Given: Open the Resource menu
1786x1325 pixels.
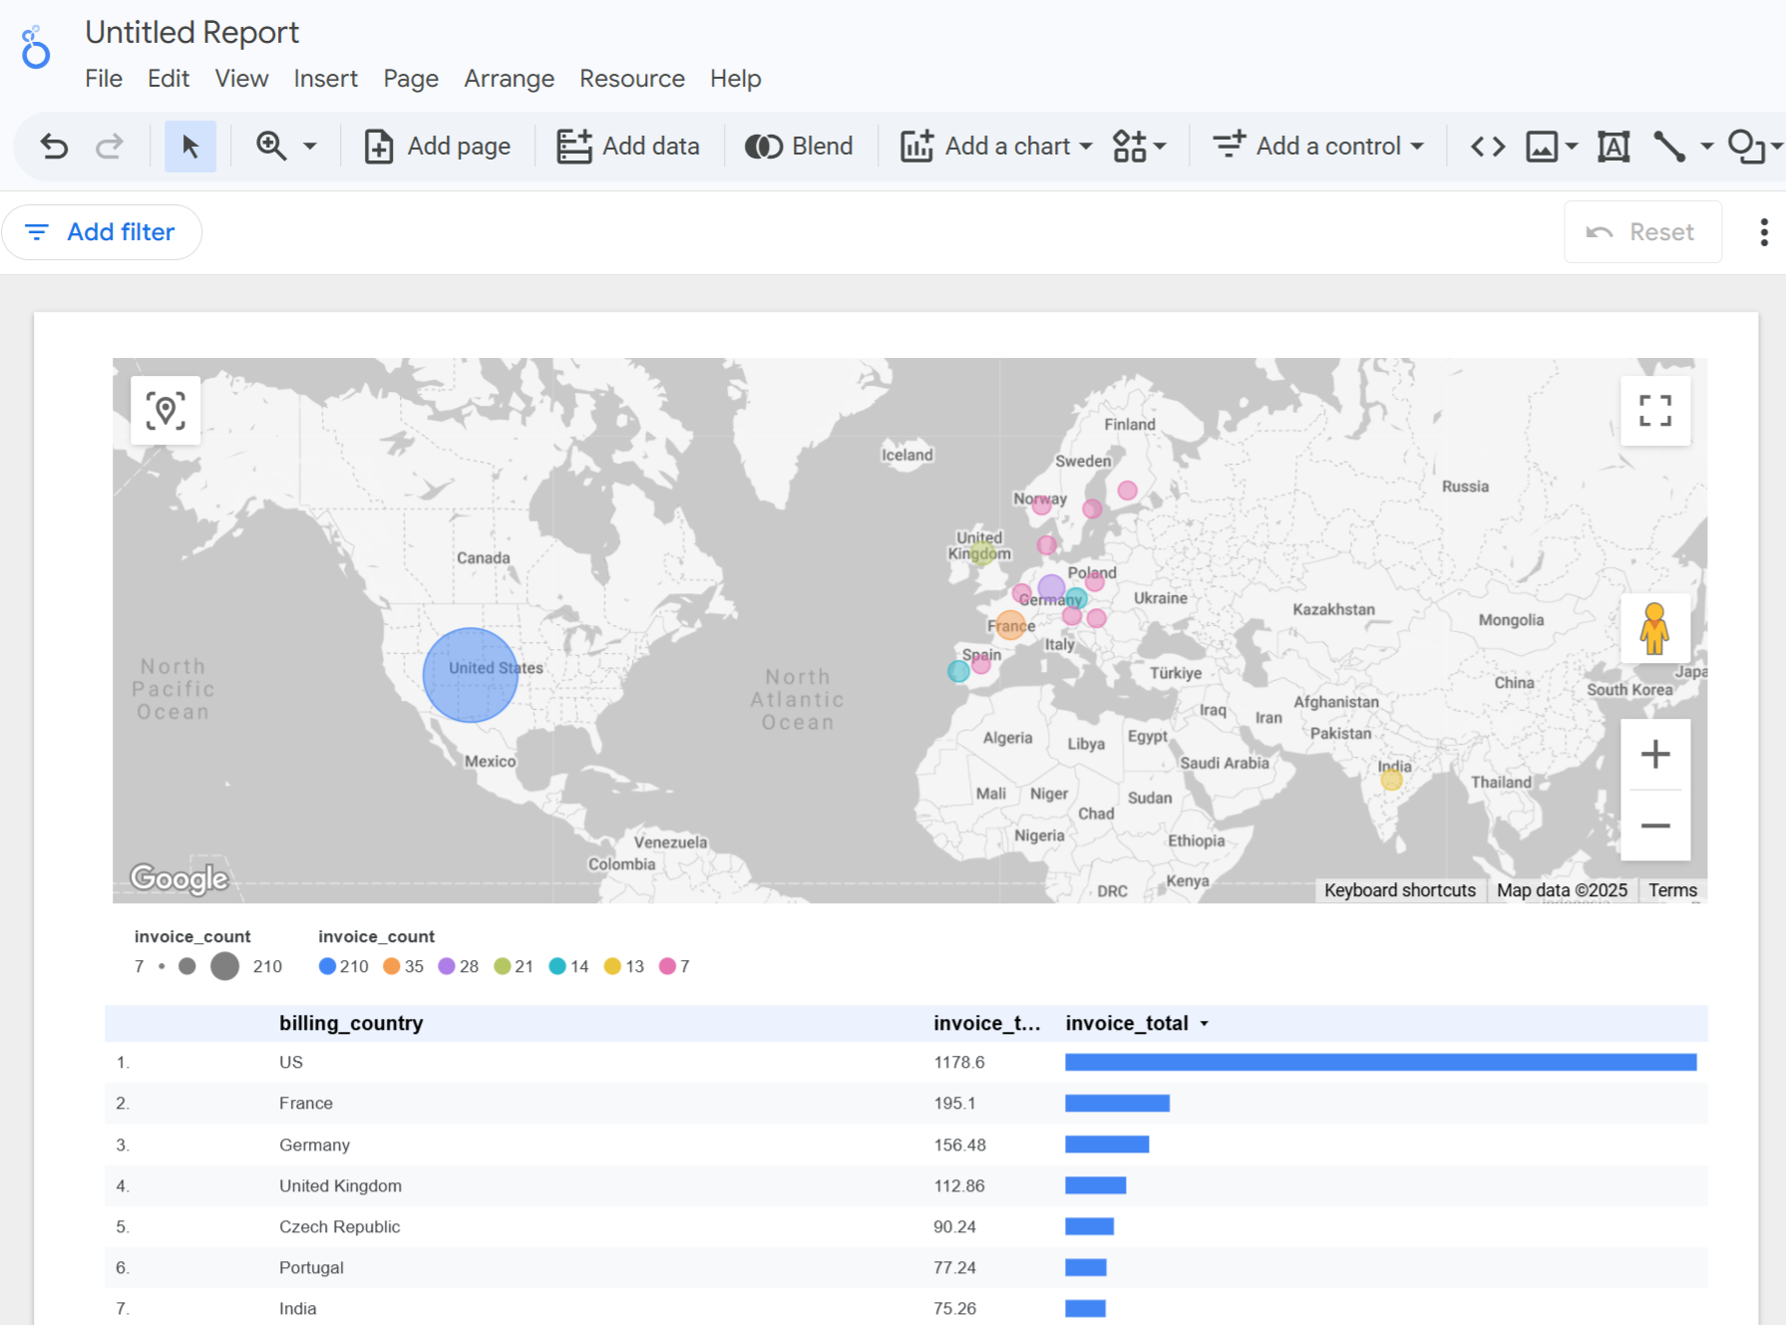Looking at the screenshot, I should (x=631, y=79).
